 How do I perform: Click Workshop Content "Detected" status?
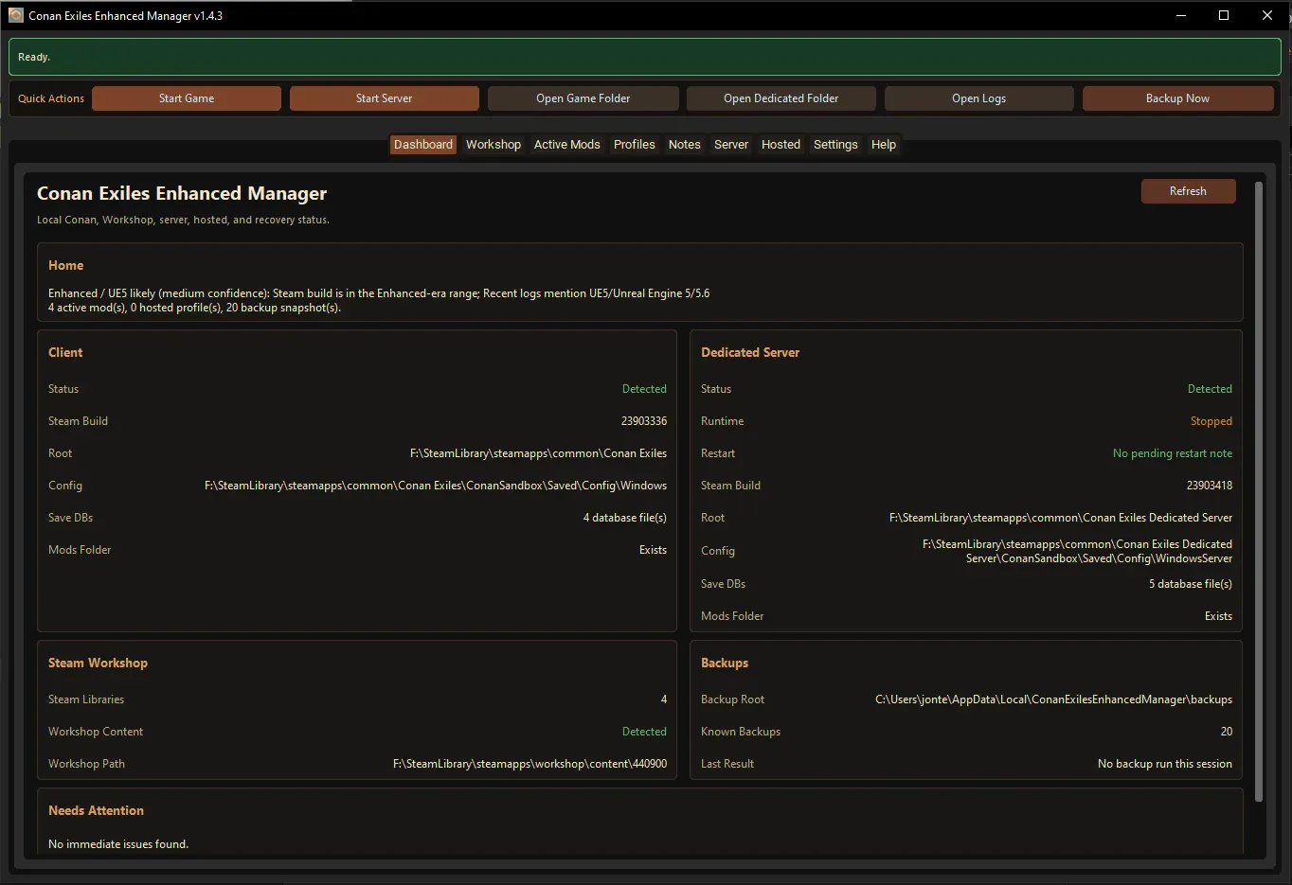point(644,732)
